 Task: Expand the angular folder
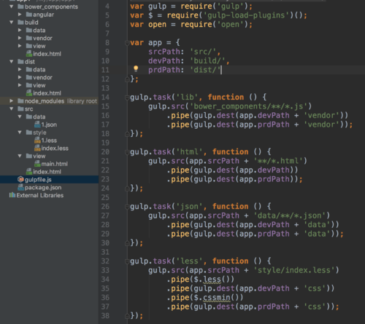(20, 15)
